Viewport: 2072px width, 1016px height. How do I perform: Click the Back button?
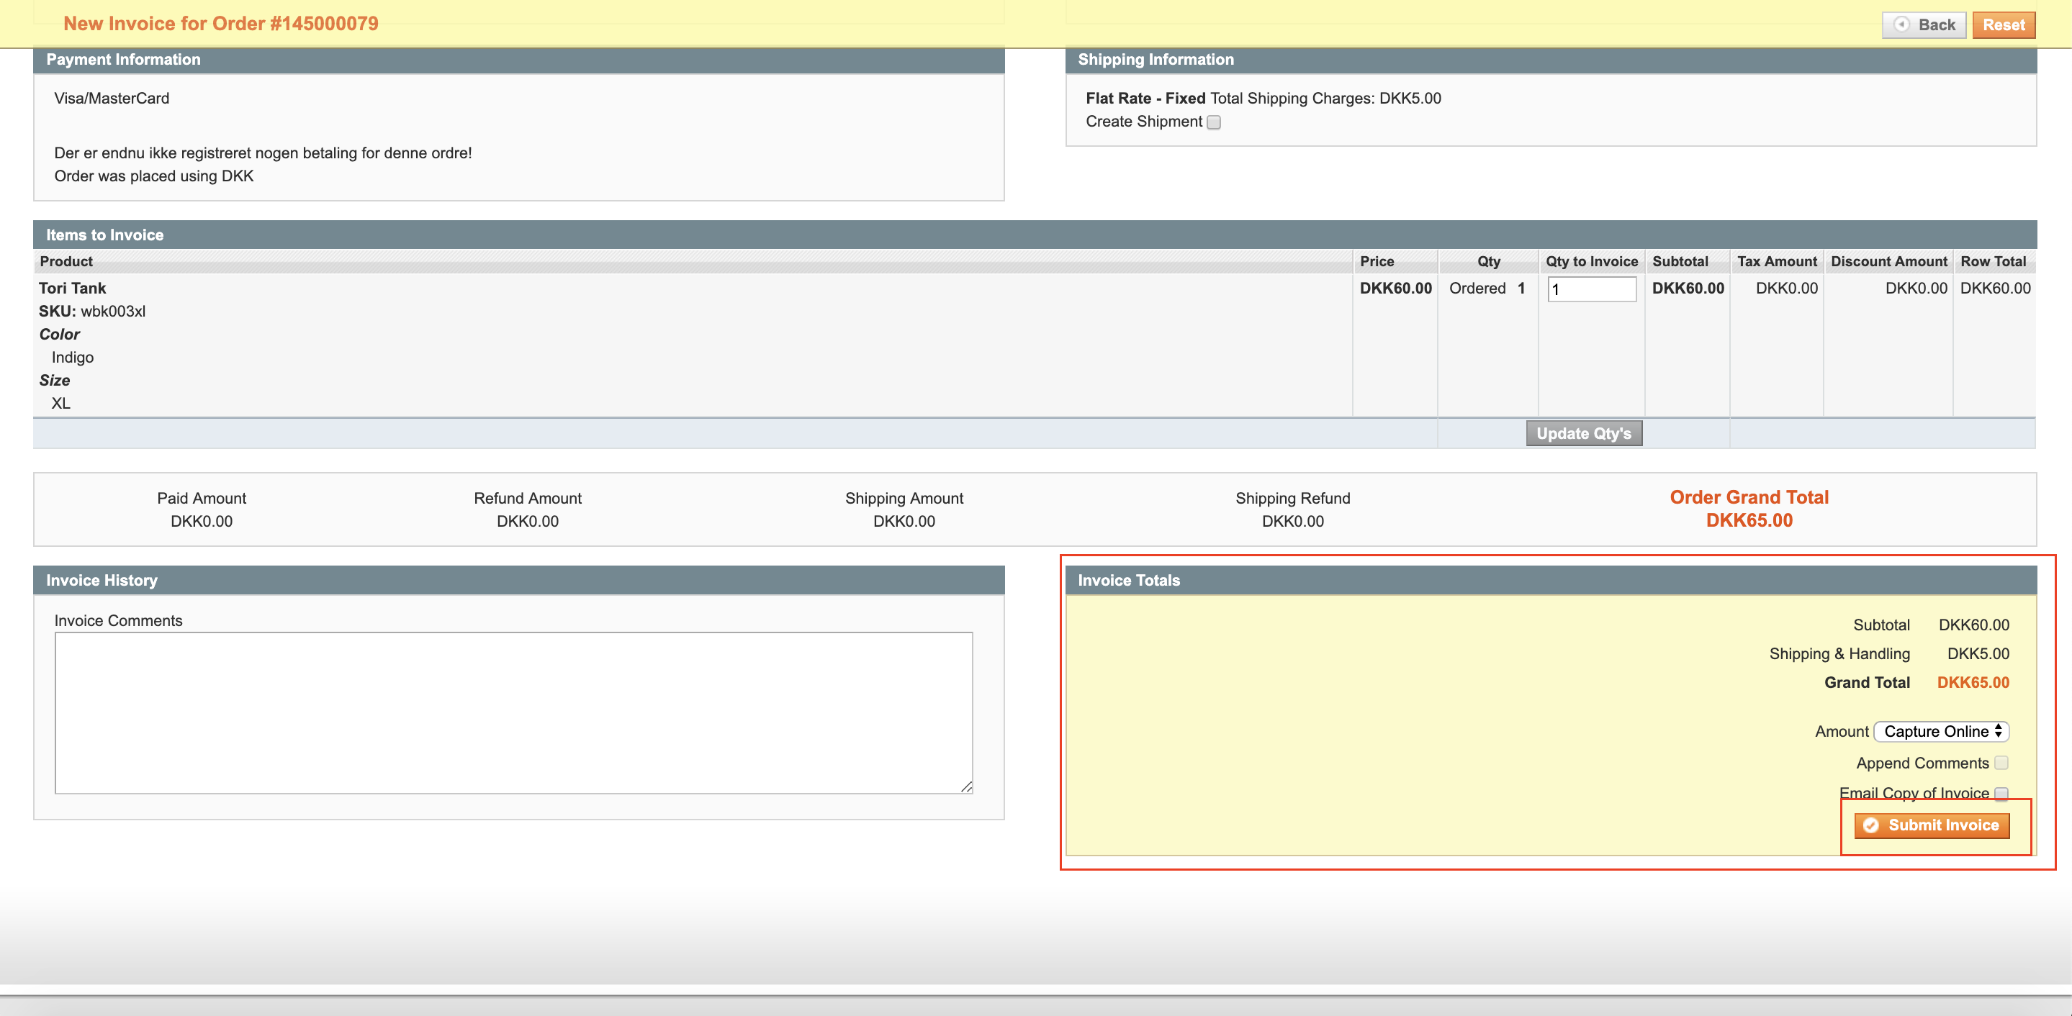click(x=1923, y=25)
